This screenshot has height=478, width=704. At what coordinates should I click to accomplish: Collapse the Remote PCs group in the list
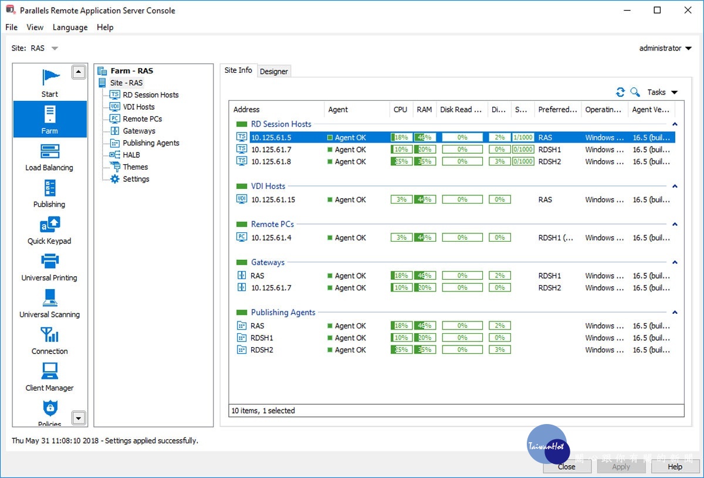[x=675, y=225]
